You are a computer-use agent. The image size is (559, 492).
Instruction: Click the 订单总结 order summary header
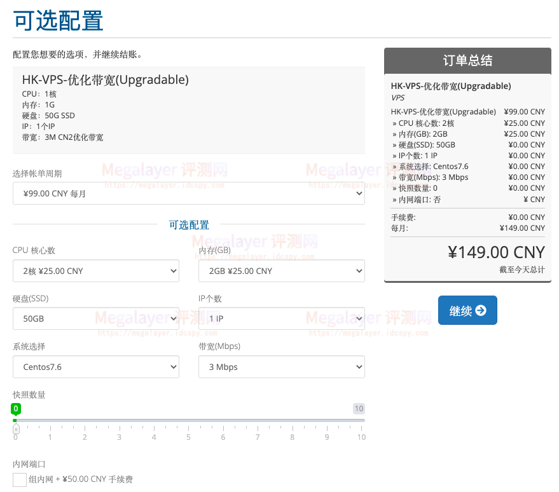467,60
